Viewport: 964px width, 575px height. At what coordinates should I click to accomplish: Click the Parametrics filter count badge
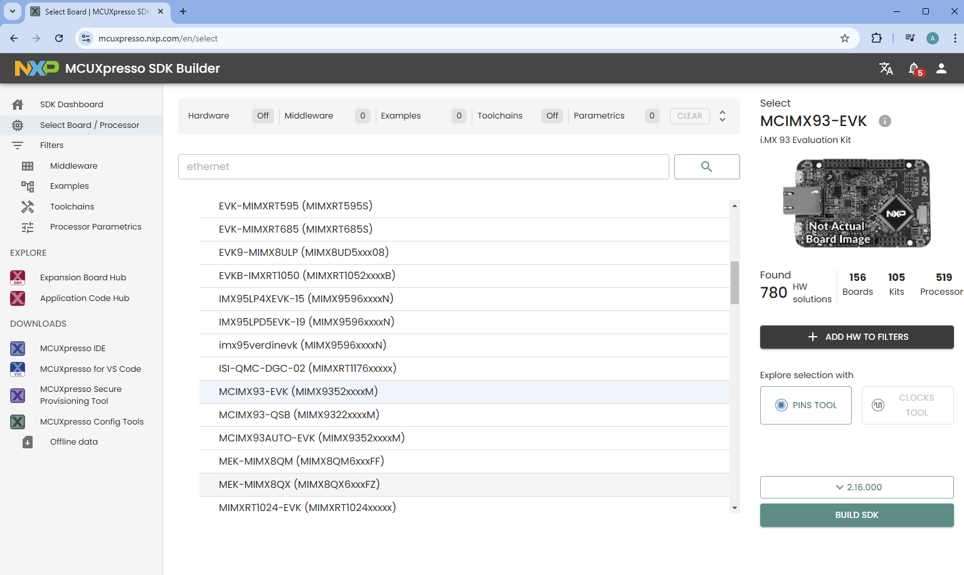pos(652,116)
